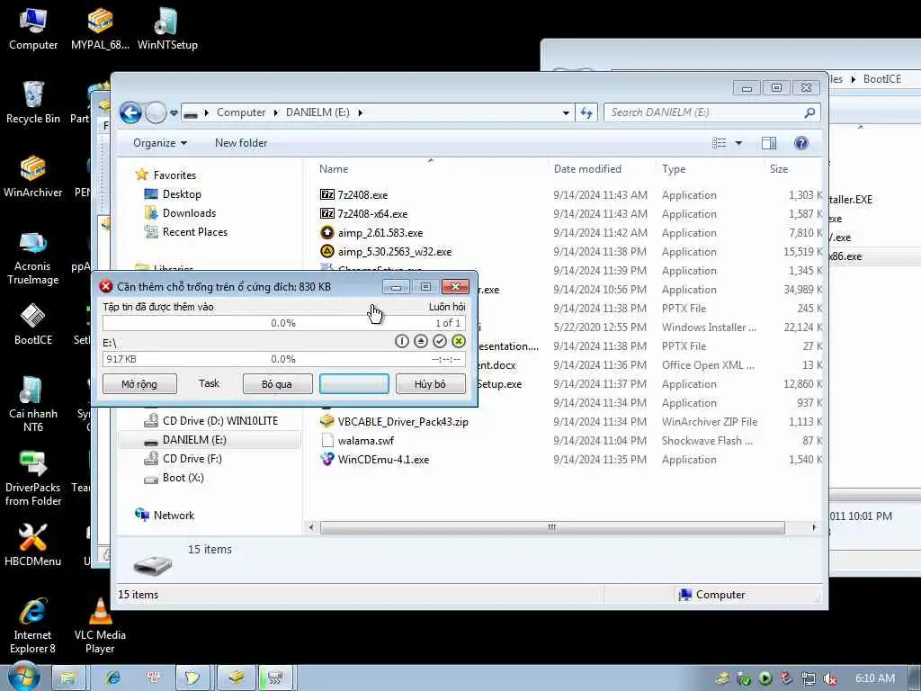Click the overall file progress bar
This screenshot has height=691, width=921.
(x=283, y=323)
